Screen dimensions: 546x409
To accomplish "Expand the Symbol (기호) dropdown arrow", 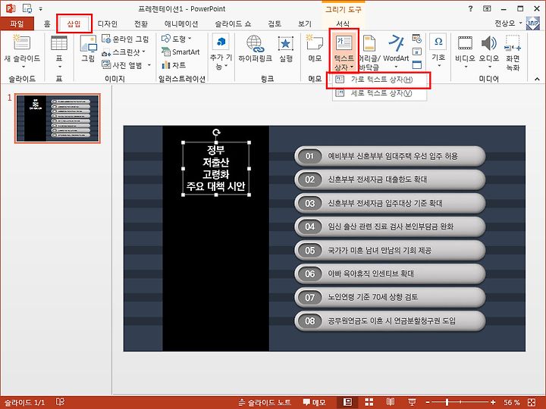I will [x=439, y=66].
